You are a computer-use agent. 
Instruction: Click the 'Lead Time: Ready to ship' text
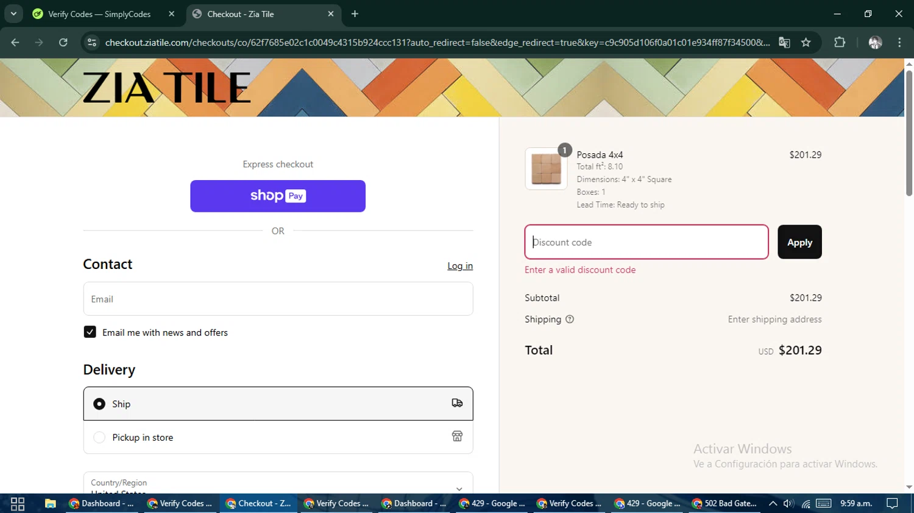tap(620, 204)
